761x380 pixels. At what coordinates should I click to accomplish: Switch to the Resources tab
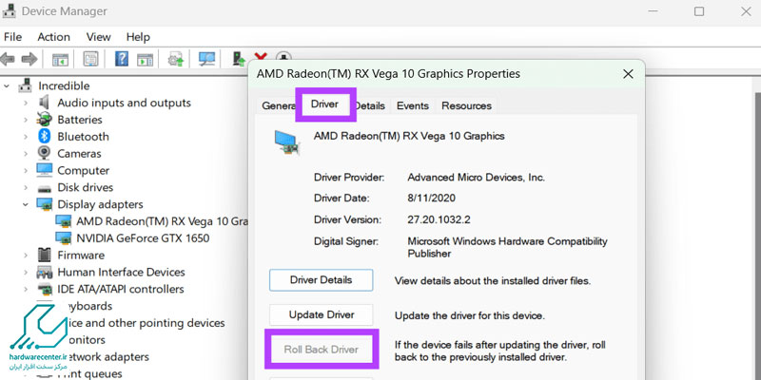466,105
